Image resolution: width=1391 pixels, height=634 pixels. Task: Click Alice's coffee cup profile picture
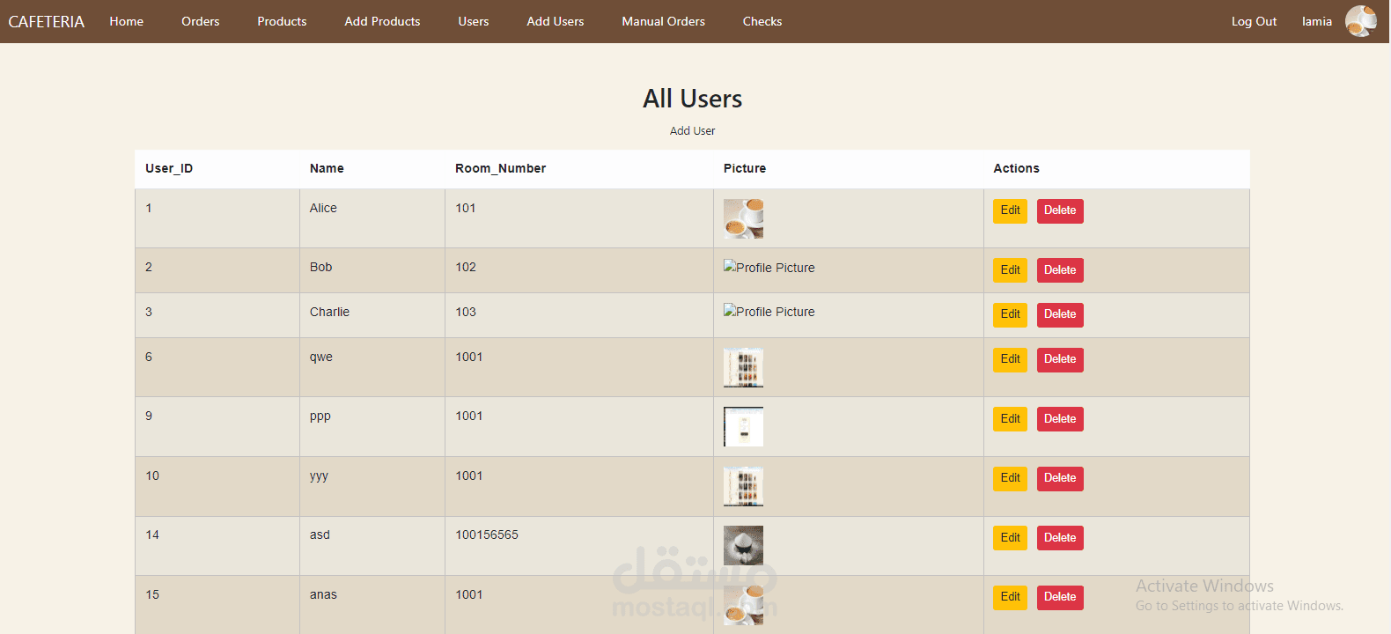pos(743,218)
